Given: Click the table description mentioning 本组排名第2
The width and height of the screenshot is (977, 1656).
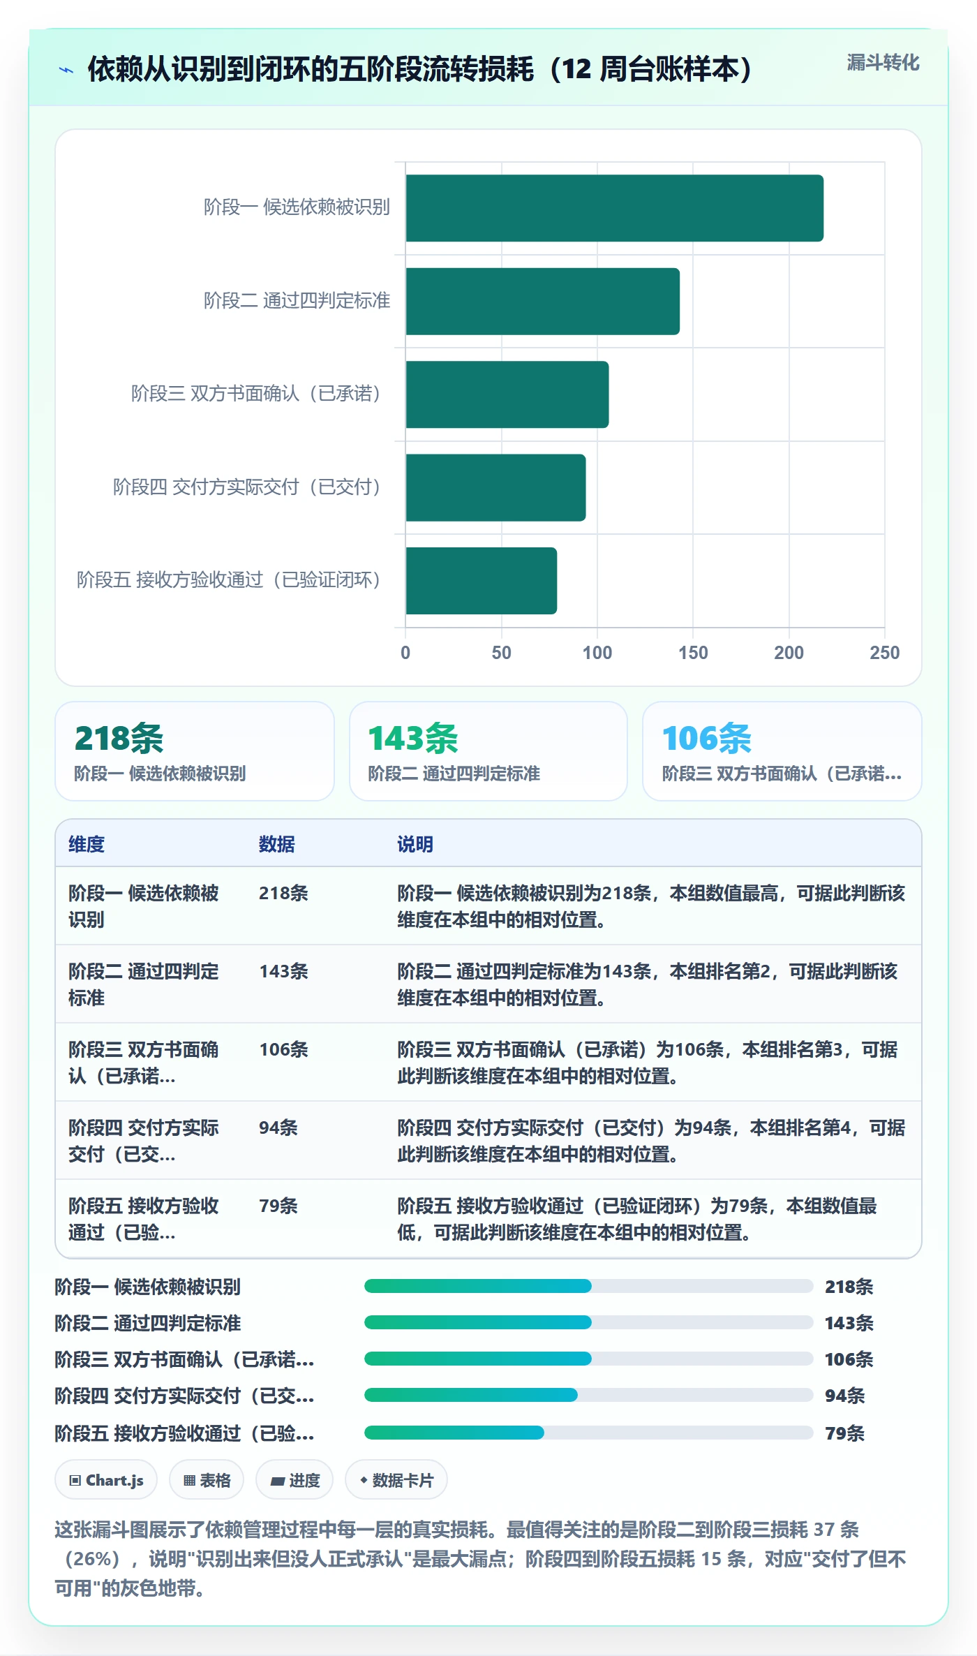Looking at the screenshot, I should [648, 984].
